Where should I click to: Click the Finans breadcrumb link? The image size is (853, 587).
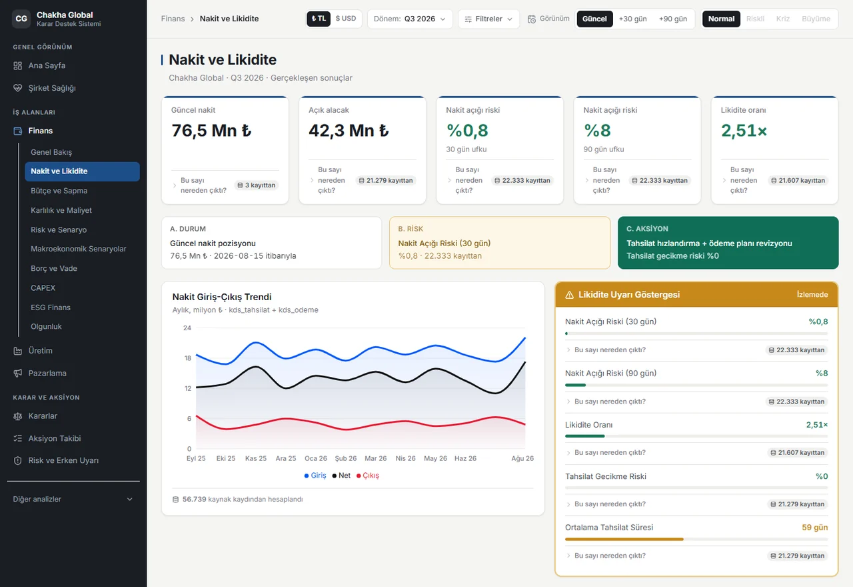(x=173, y=19)
